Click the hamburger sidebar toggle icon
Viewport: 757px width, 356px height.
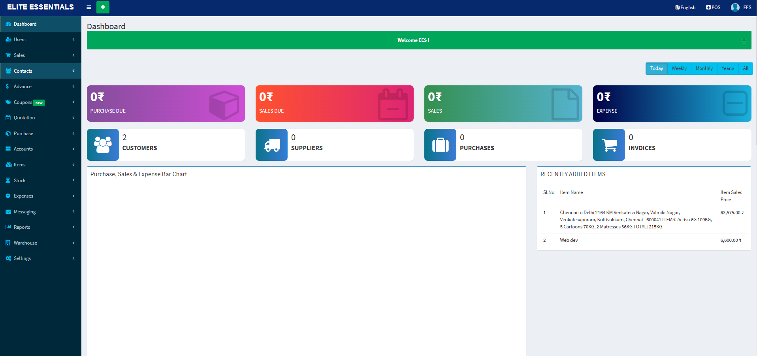click(x=89, y=7)
